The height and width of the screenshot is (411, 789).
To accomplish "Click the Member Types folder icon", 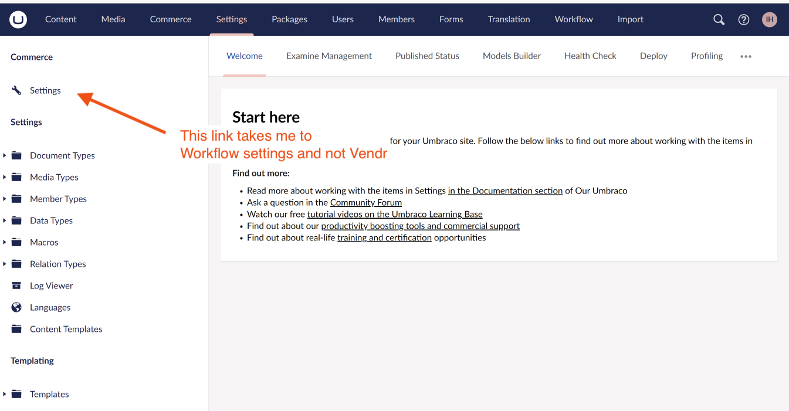I will tap(16, 199).
